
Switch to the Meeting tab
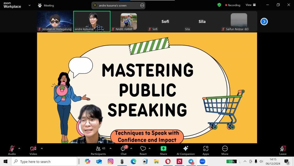(46, 5)
